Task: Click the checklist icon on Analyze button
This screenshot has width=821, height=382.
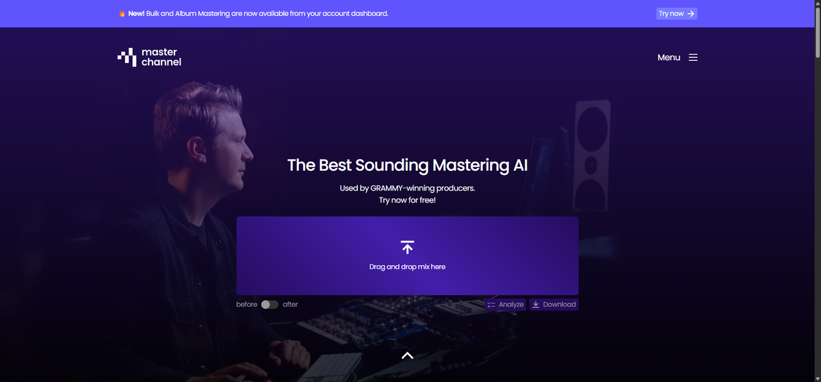Action: pos(491,305)
